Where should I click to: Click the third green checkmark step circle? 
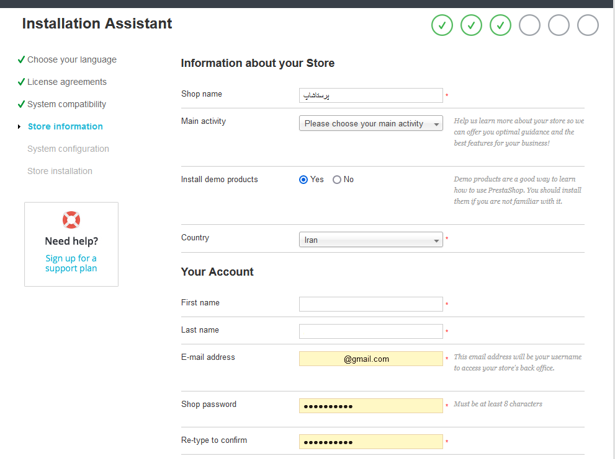500,25
